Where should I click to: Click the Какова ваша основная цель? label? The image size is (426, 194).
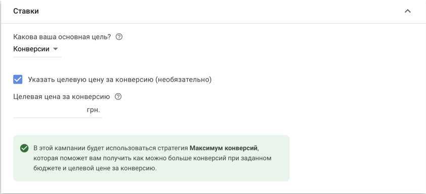tap(62, 37)
